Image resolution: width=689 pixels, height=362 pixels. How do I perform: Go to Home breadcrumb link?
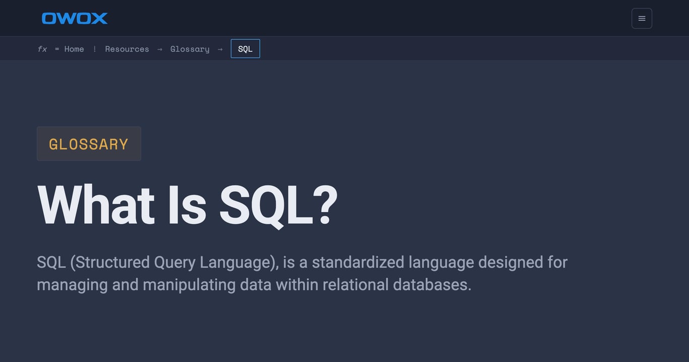coord(74,49)
